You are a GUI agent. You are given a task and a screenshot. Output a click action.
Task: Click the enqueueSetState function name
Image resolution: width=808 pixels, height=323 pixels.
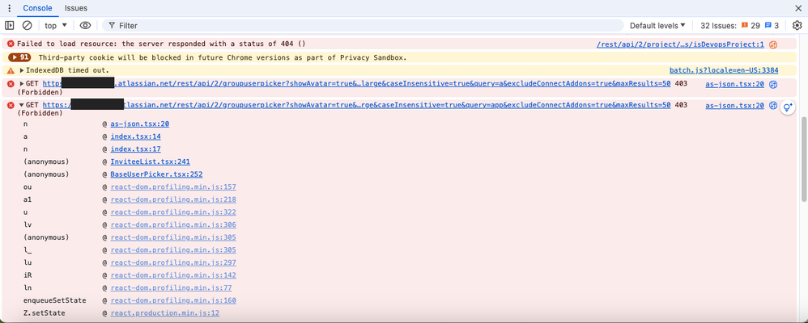click(x=54, y=300)
